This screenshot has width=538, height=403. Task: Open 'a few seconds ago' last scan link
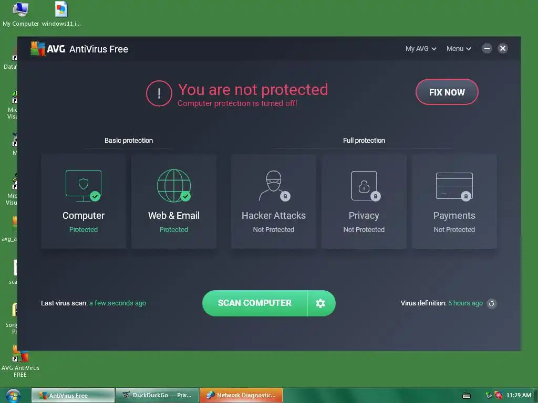(x=118, y=303)
